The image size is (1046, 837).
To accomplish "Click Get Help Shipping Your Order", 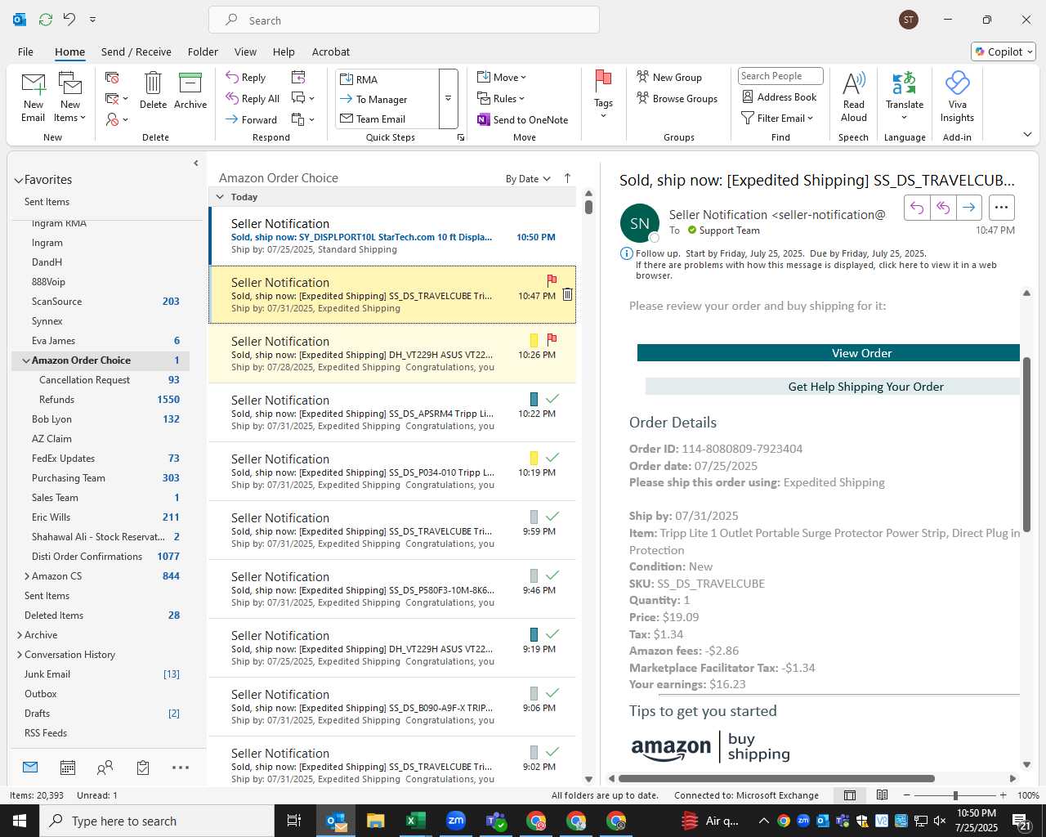I will (x=833, y=387).
